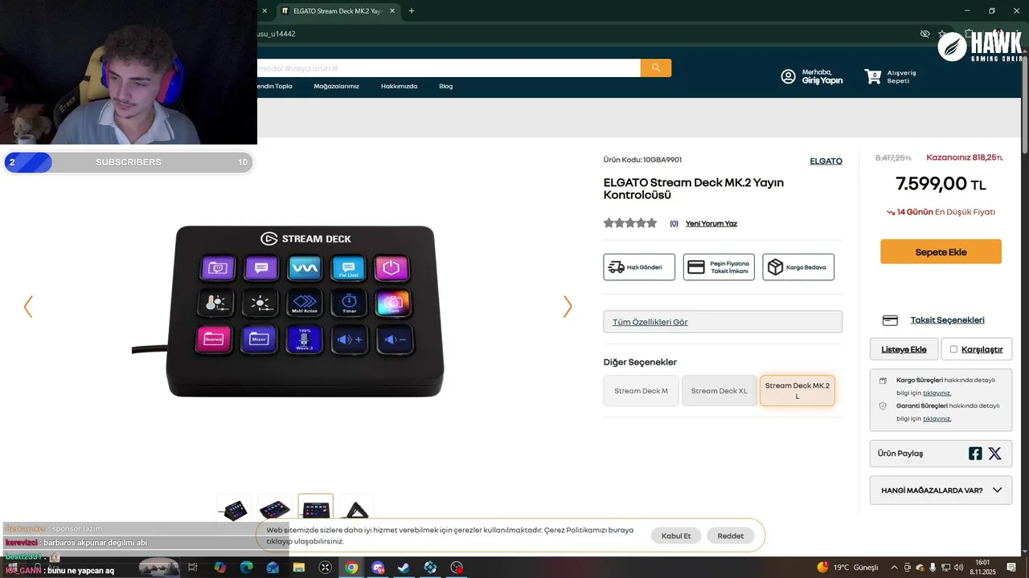The image size is (1029, 578).
Task: Click the credit card icon beside Taksit Seçenekleri
Action: coord(890,320)
